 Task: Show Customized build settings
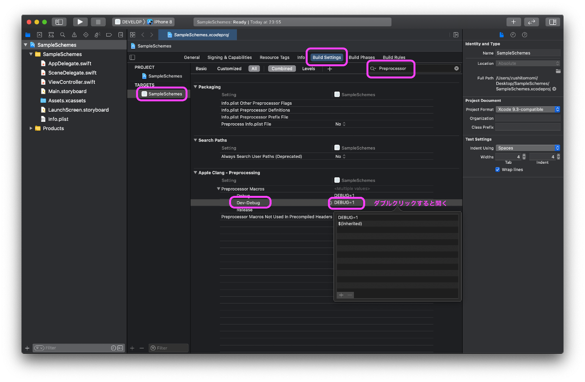[229, 69]
